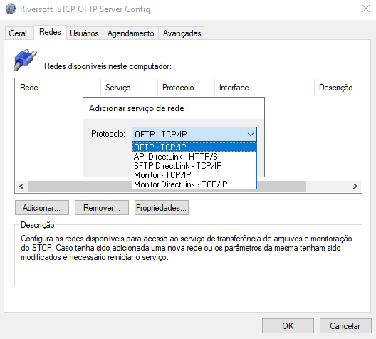Open the Usuários tab
Screen dimensions: 376x339
tap(84, 33)
